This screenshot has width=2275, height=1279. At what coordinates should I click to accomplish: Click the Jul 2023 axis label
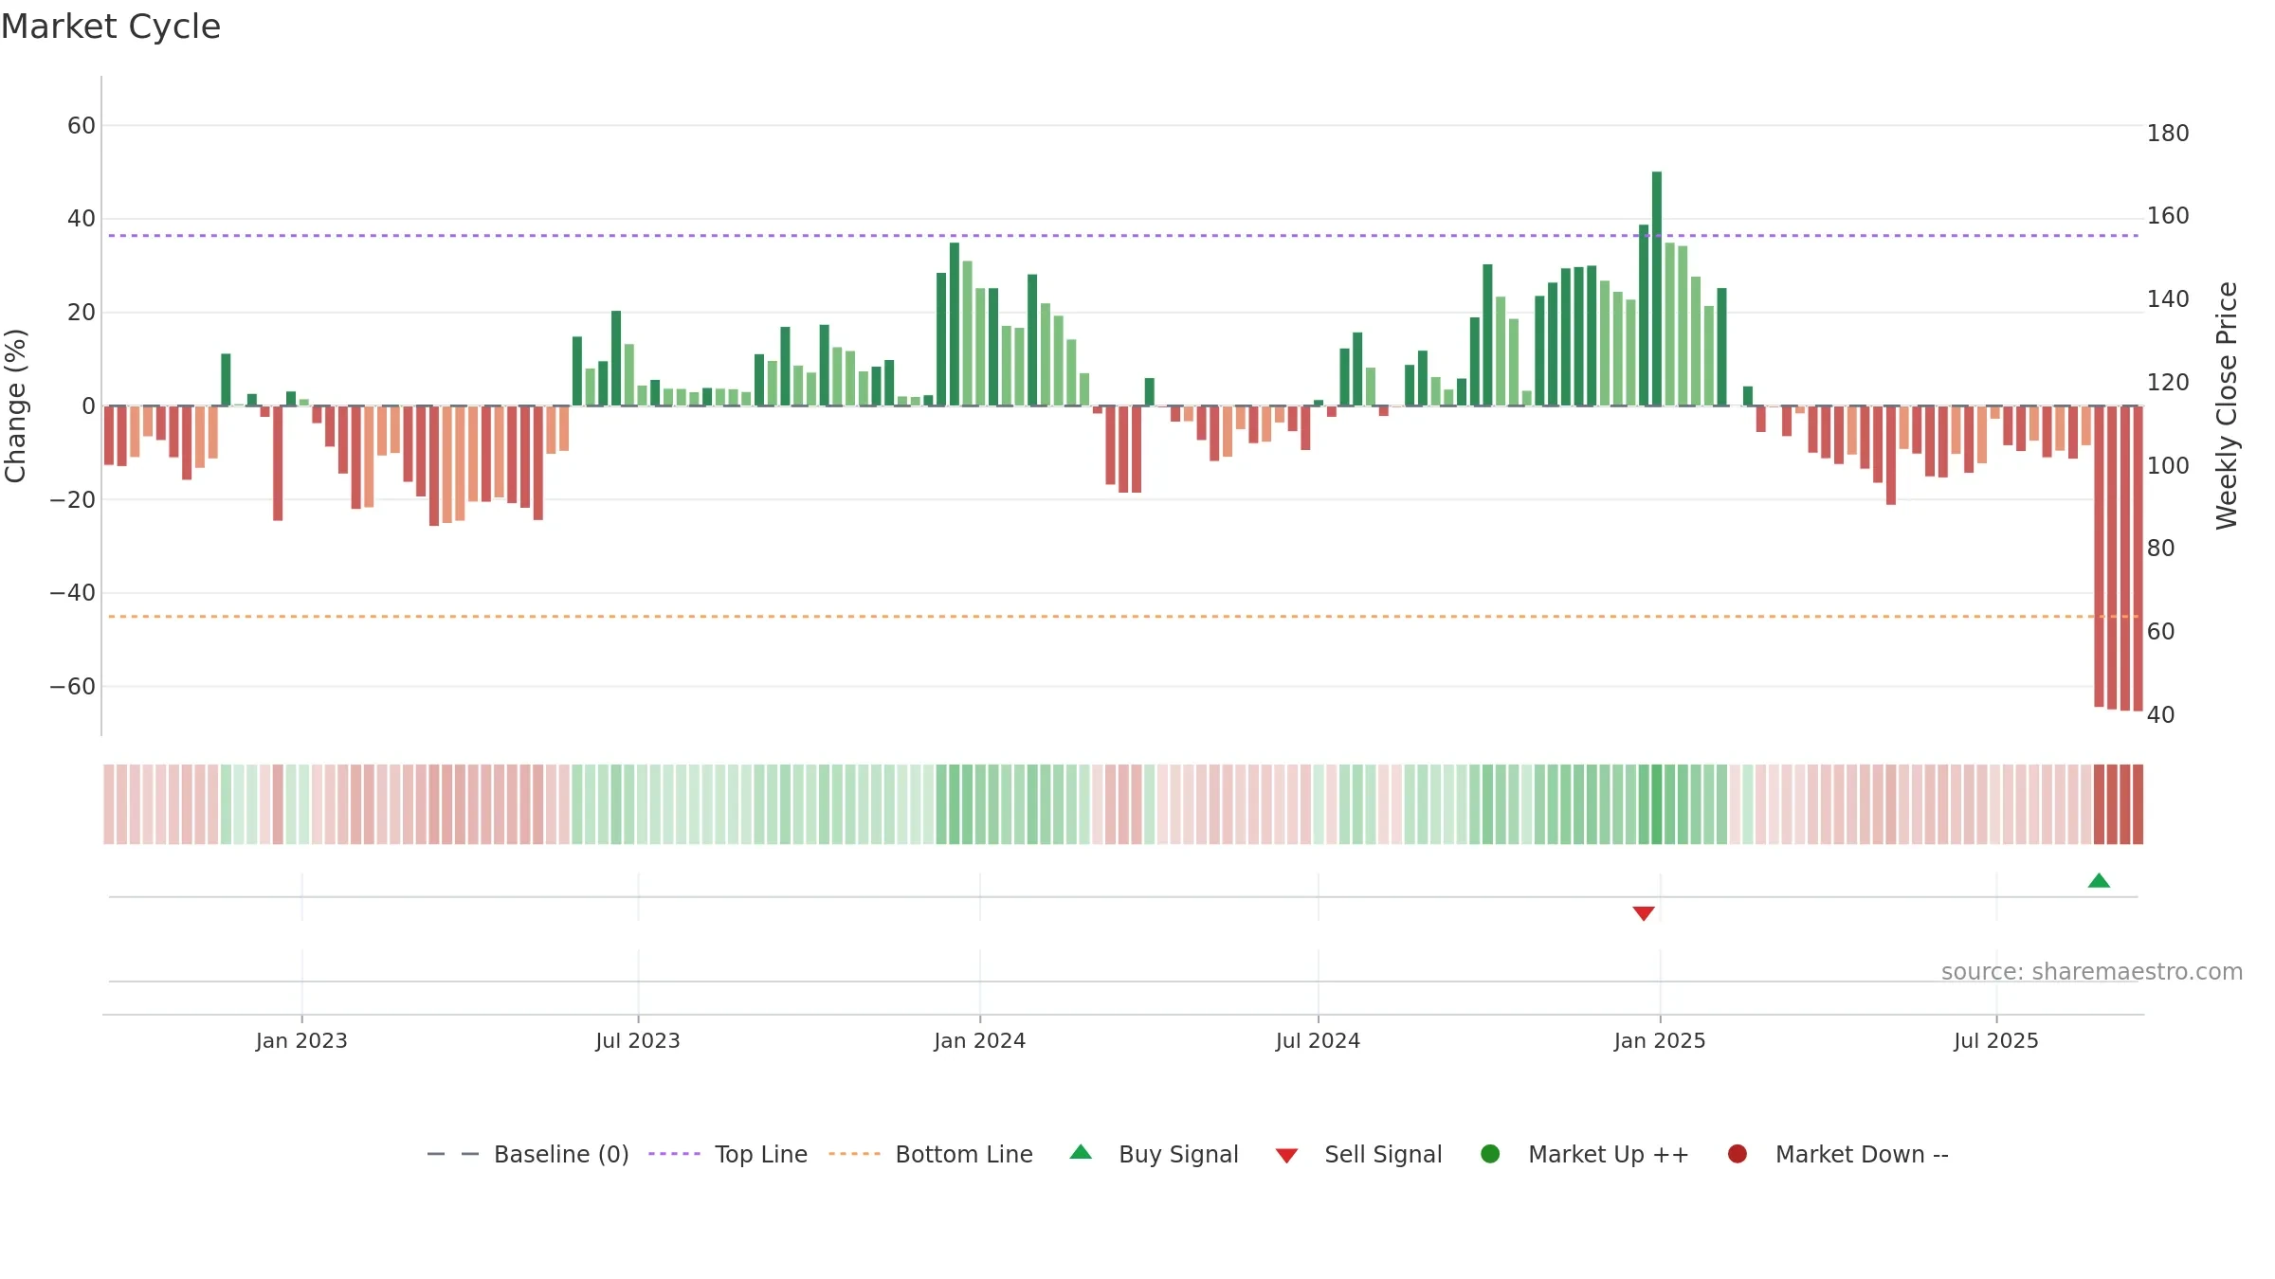(638, 1041)
